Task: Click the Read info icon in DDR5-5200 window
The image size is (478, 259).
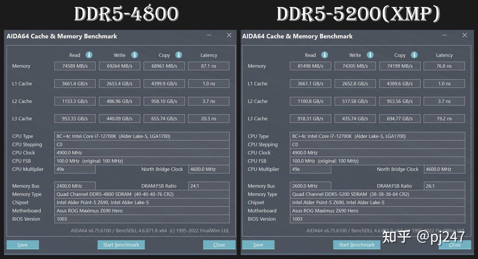Action: point(324,55)
